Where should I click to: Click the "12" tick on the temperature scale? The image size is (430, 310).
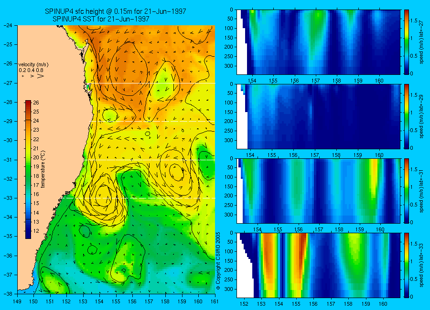[36, 231]
